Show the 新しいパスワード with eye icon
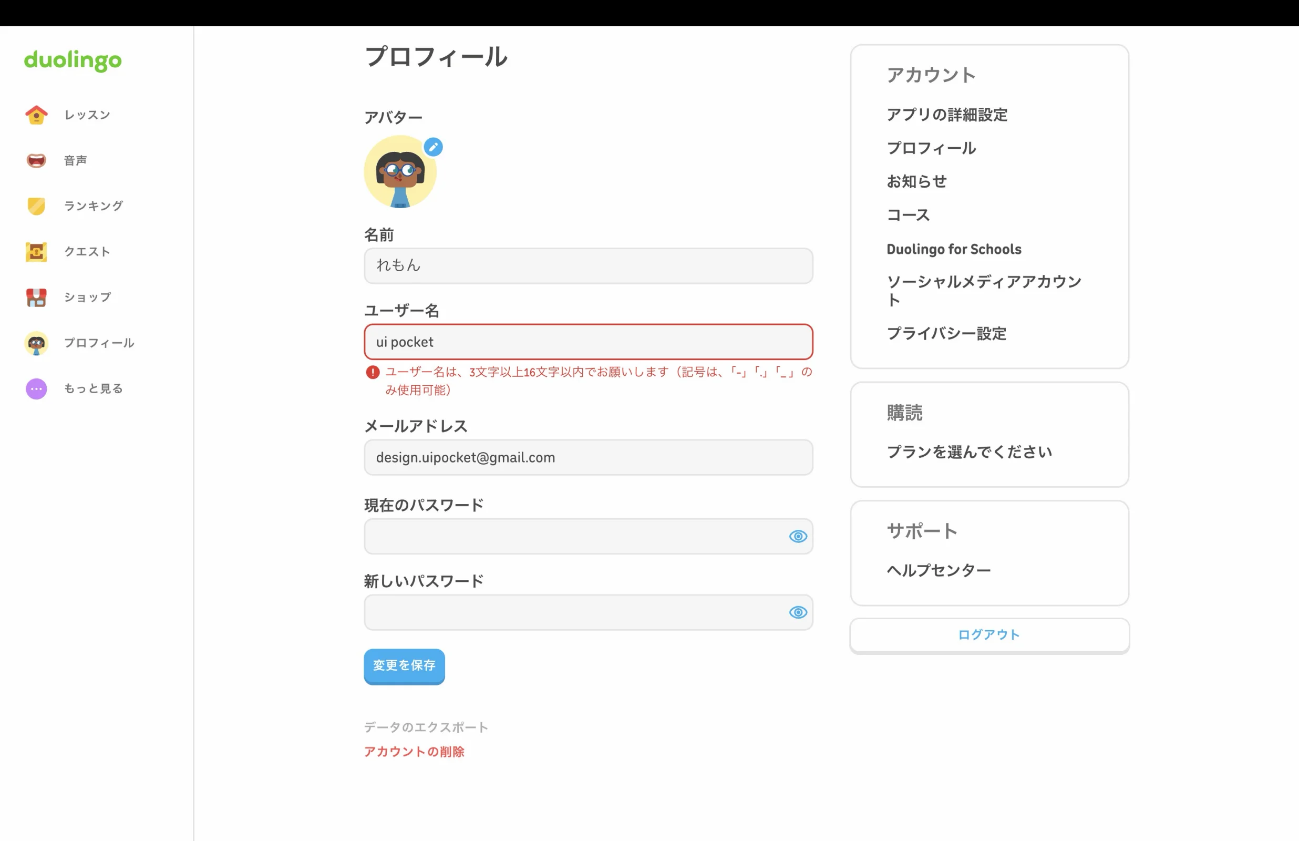 click(798, 612)
